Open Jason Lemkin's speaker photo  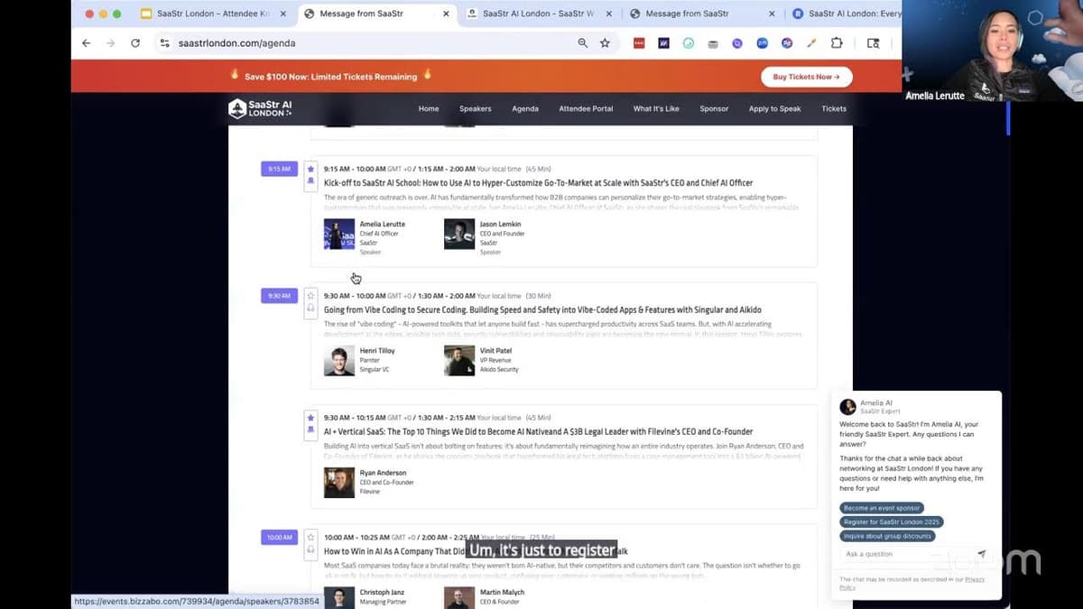pos(459,235)
